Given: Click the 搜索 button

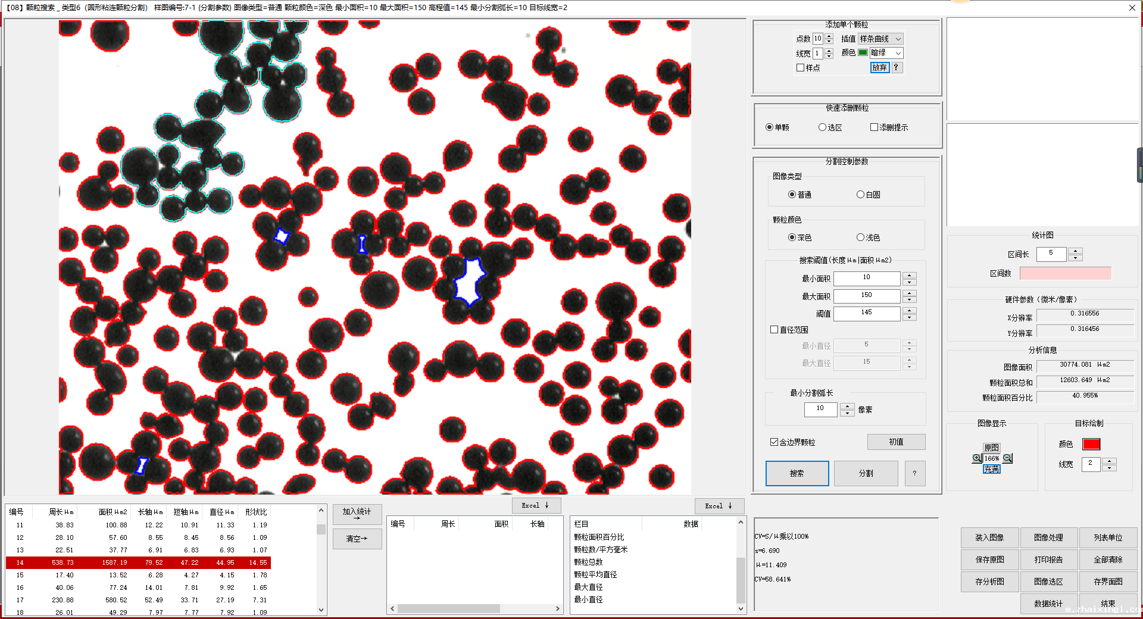Looking at the screenshot, I should 797,474.
